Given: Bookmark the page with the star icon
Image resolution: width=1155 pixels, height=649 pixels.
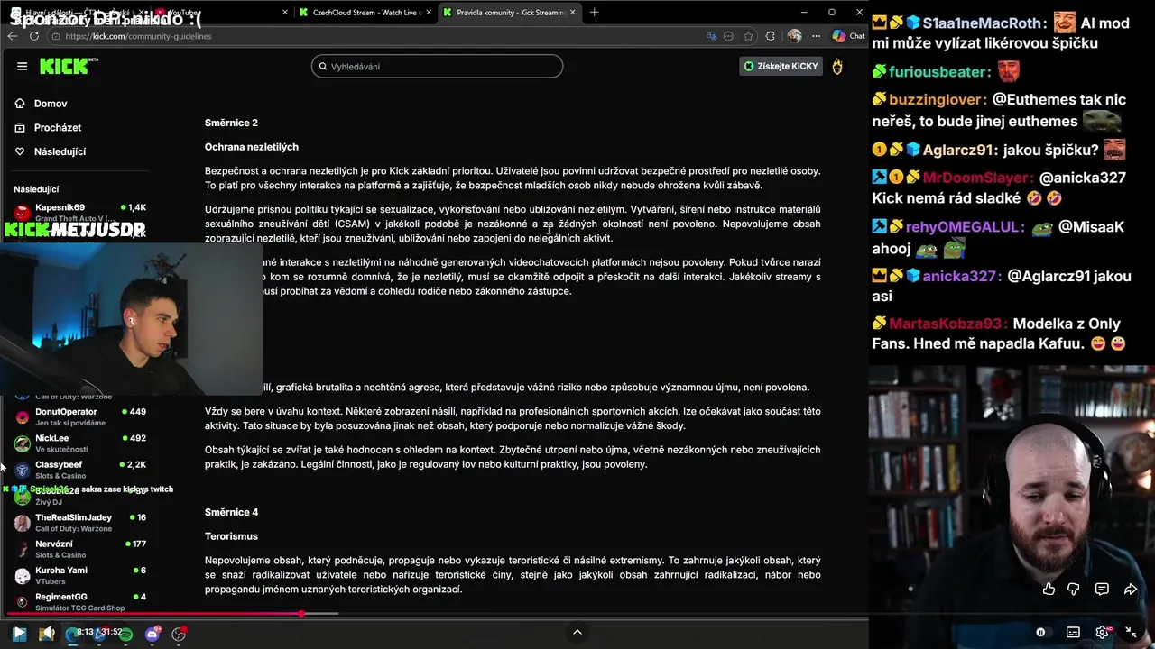Looking at the screenshot, I should coord(749,36).
